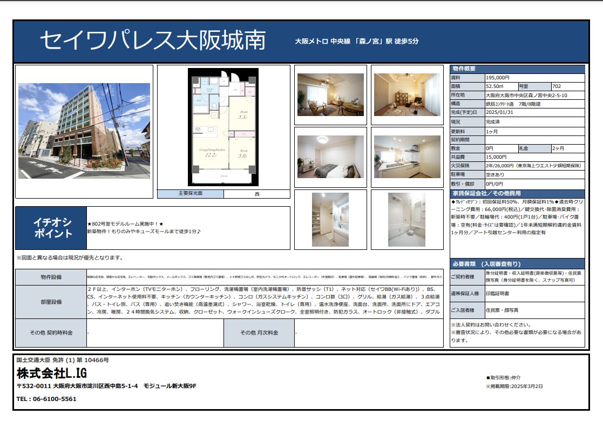The height and width of the screenshot is (428, 603).
Task: Click the washroom vanity photo
Action: point(330,219)
